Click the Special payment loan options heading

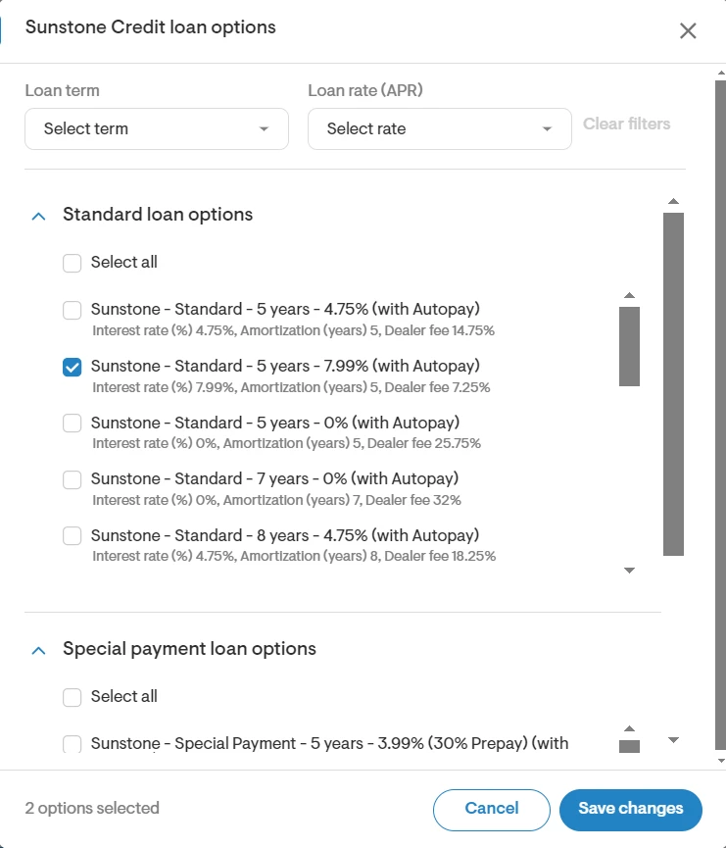(189, 649)
